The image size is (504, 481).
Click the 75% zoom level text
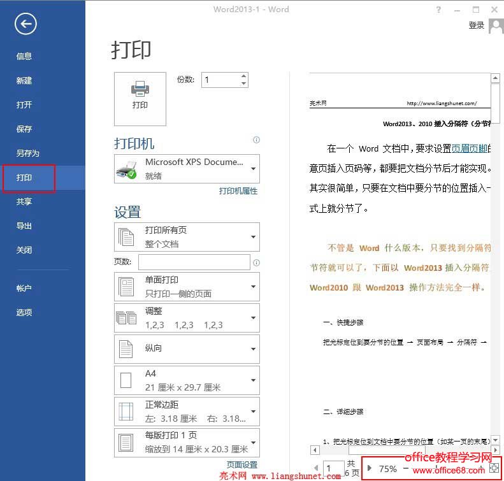[x=387, y=469]
